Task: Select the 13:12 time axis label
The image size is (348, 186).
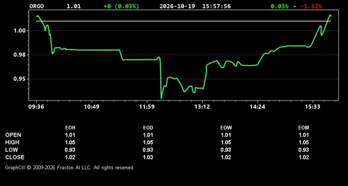Action: coord(202,107)
